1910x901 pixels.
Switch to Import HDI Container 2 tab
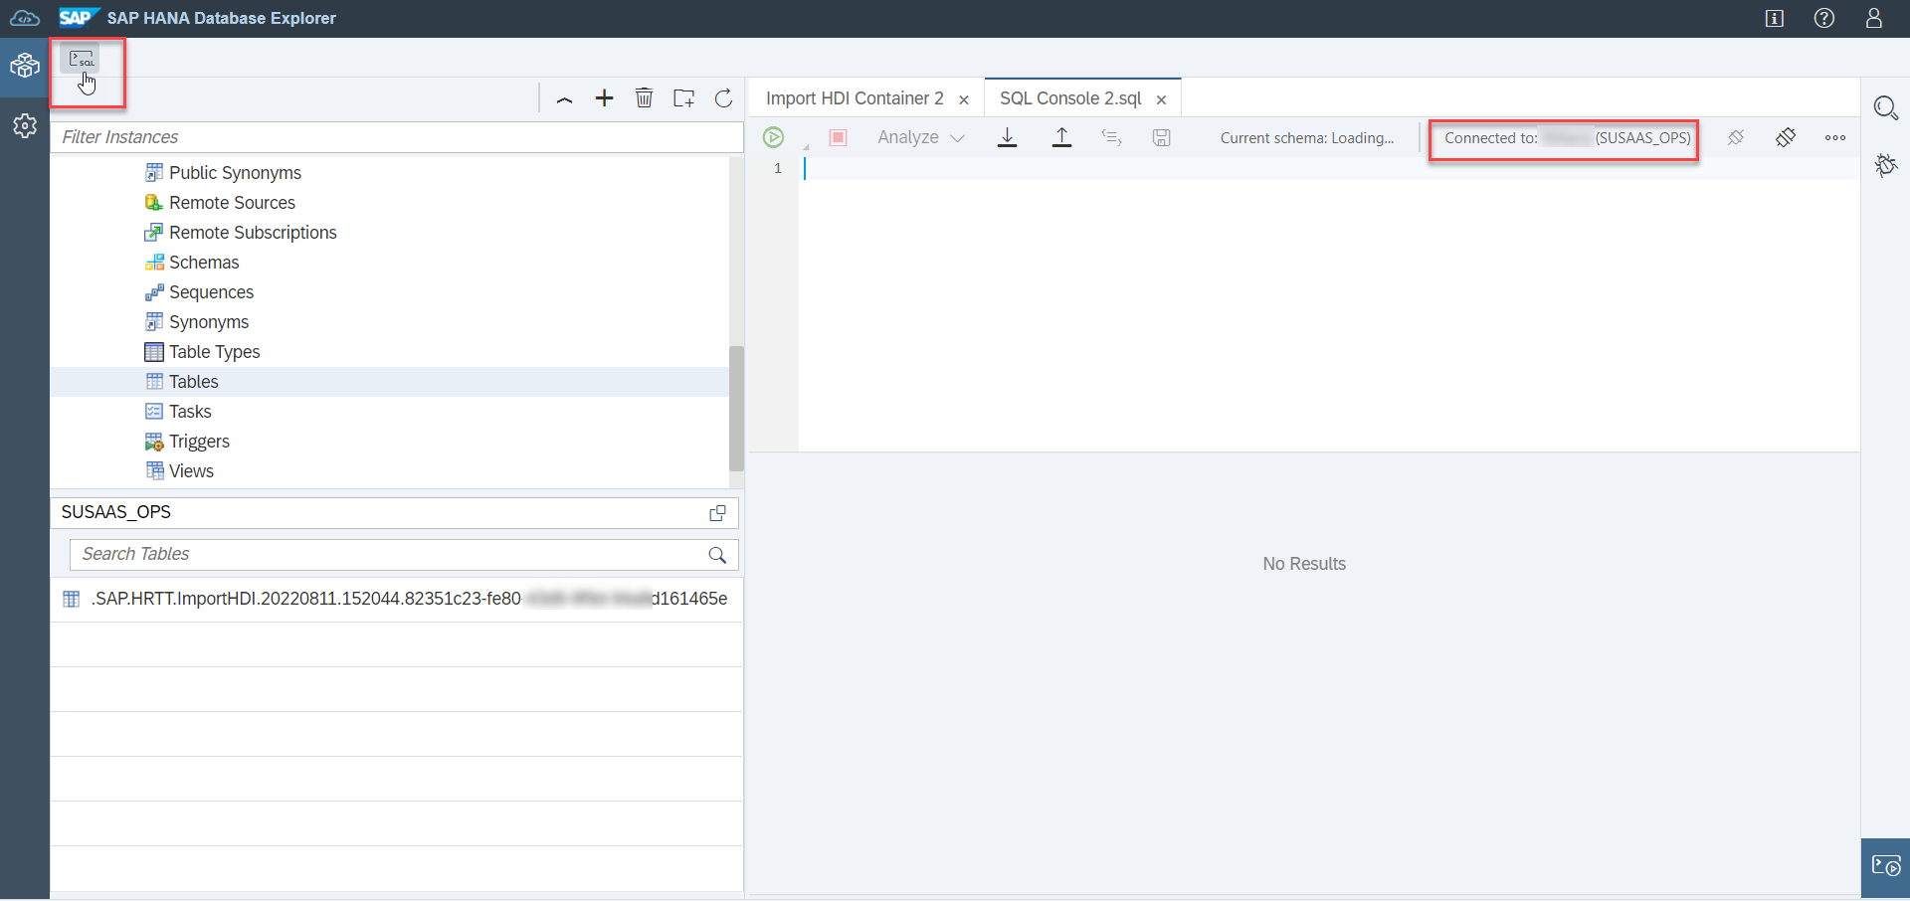click(855, 98)
